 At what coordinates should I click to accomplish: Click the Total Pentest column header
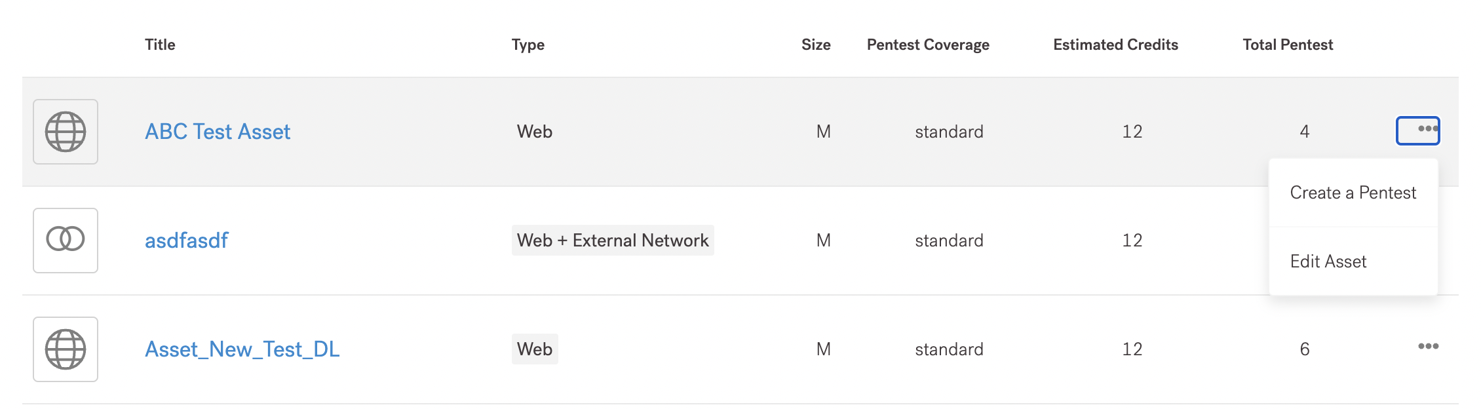click(1288, 45)
